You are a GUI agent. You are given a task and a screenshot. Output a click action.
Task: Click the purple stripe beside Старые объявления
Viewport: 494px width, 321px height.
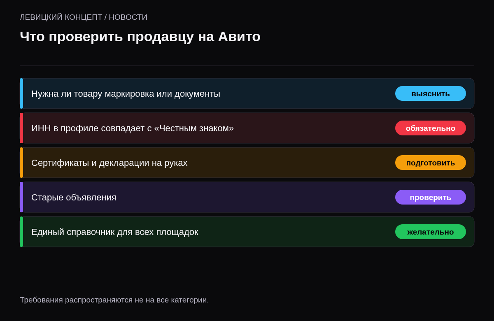(21, 197)
